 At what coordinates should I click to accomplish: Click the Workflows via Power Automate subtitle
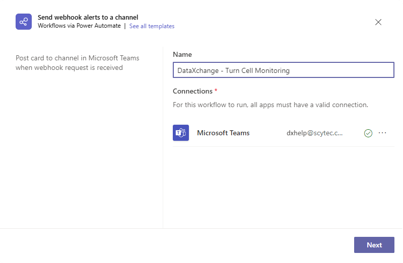(x=79, y=26)
